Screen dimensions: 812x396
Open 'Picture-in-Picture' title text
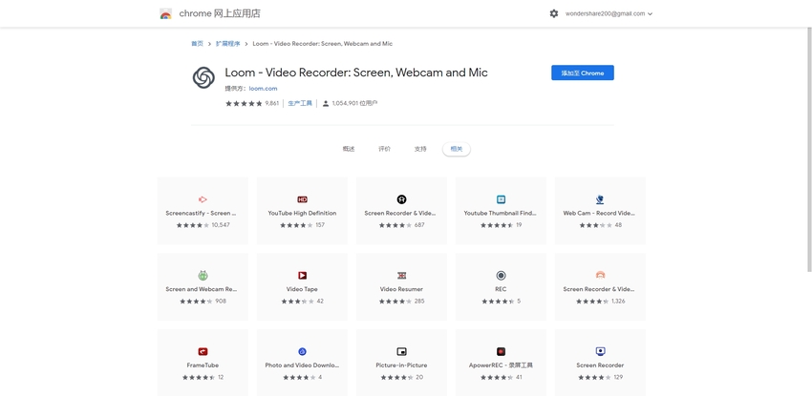coord(401,365)
